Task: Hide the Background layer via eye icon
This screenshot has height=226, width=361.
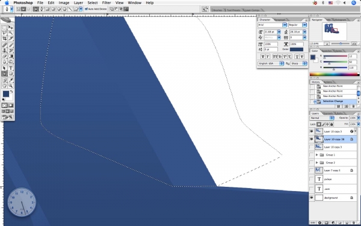Action: click(312, 198)
